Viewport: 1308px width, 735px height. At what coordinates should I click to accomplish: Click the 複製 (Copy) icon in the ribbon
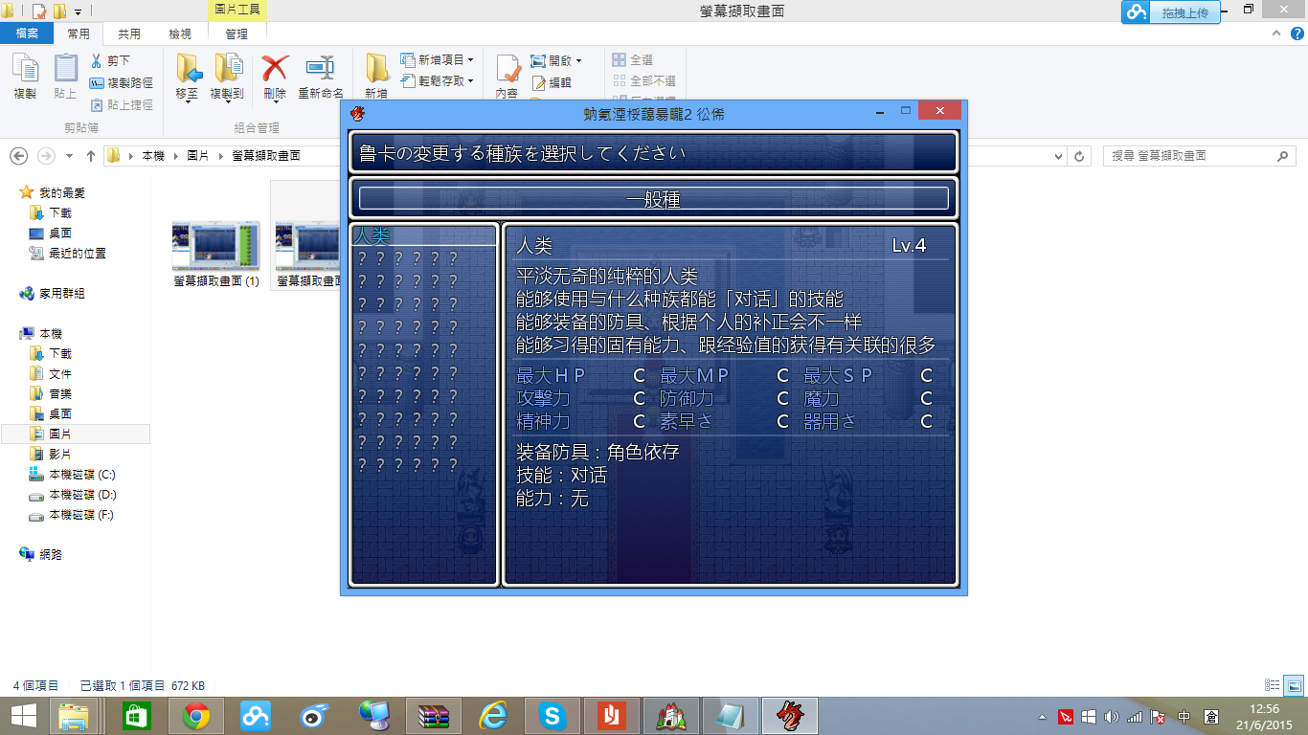pos(25,69)
